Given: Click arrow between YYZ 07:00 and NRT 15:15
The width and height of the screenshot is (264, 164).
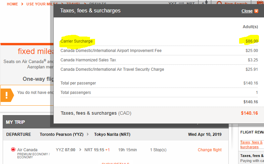Looking at the screenshot, I should (x=80, y=150).
